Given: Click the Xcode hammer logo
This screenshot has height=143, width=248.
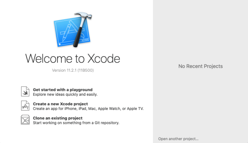Looking at the screenshot, I should point(73,29).
